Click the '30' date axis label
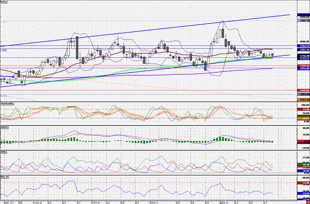The width and height of the screenshot is (310, 204). (x=20, y=203)
